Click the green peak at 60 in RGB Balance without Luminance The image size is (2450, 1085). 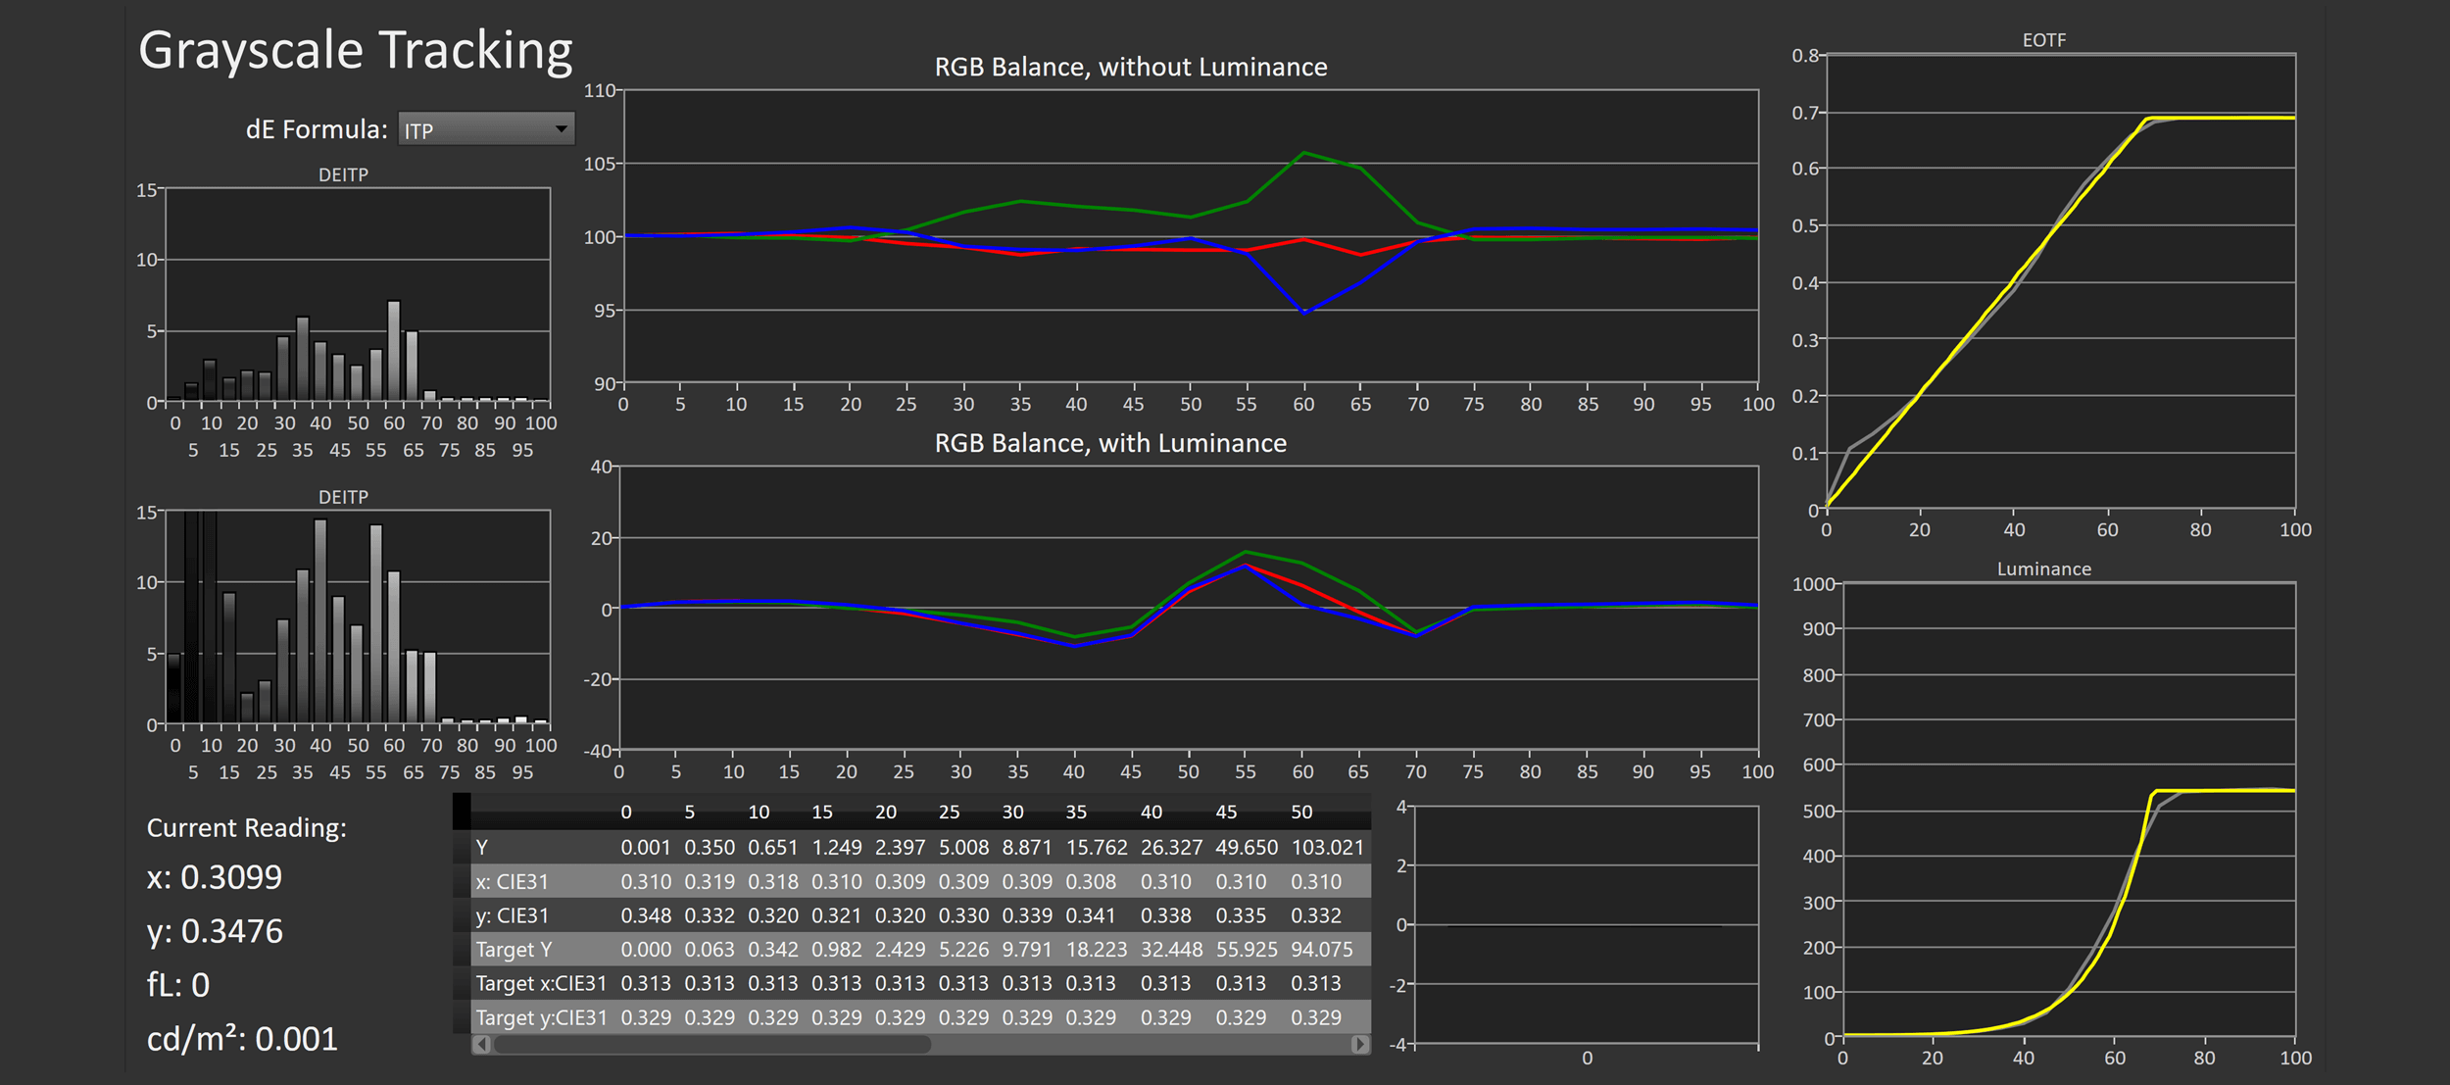(x=1303, y=153)
